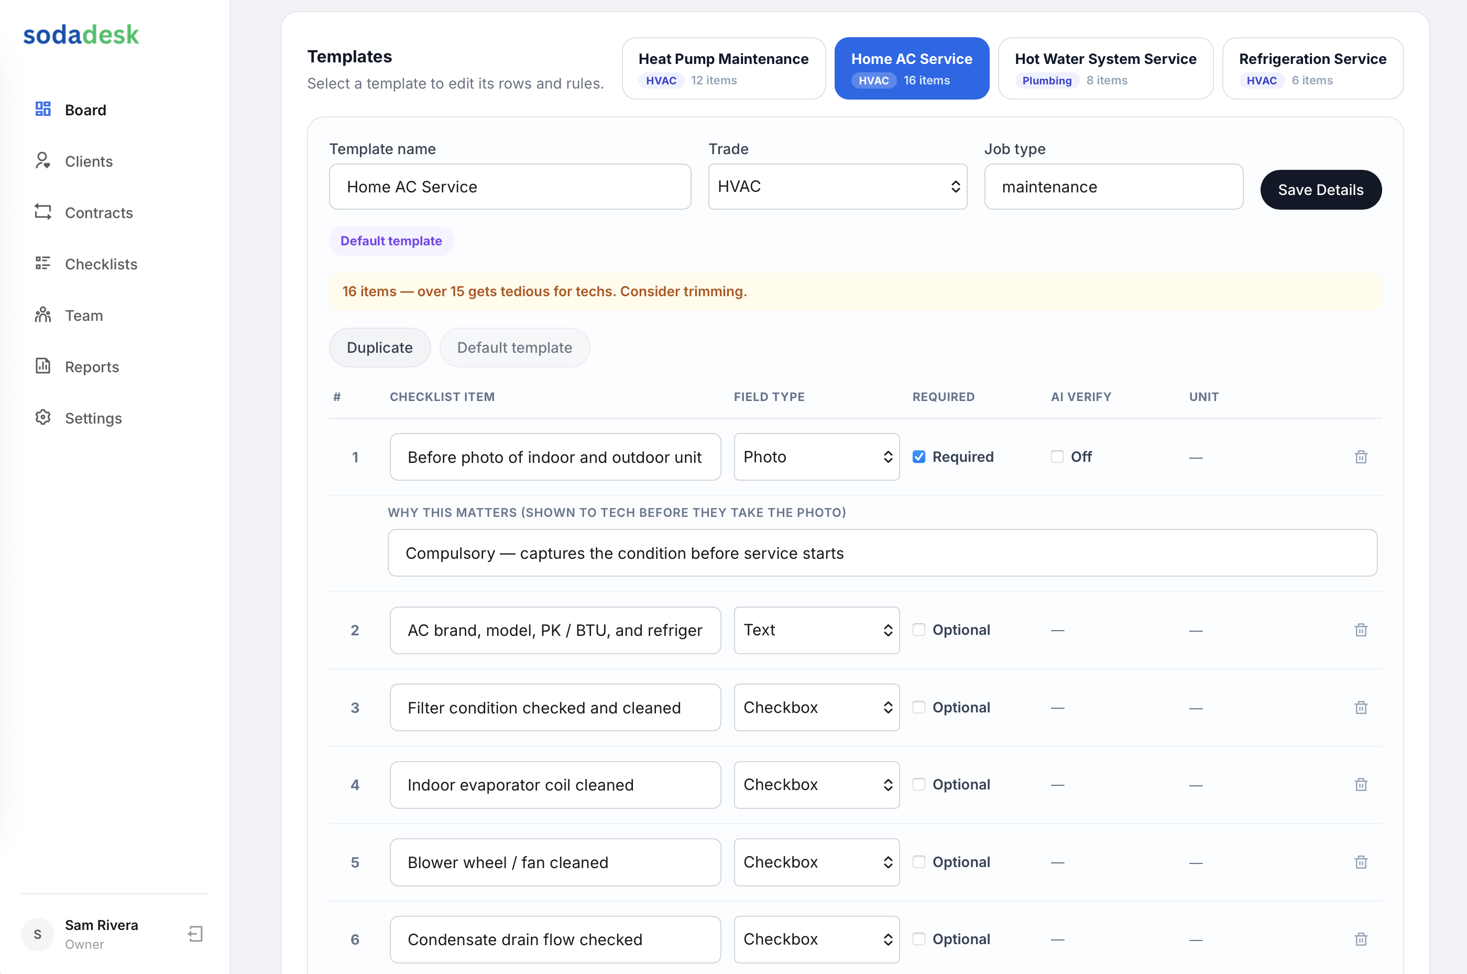
Task: Select the Hot Water System Service template
Action: pyautogui.click(x=1105, y=68)
